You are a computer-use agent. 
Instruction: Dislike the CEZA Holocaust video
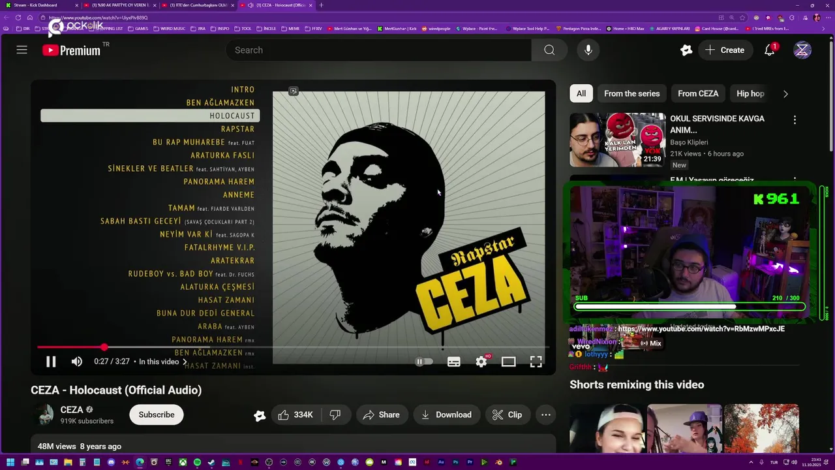pos(335,415)
